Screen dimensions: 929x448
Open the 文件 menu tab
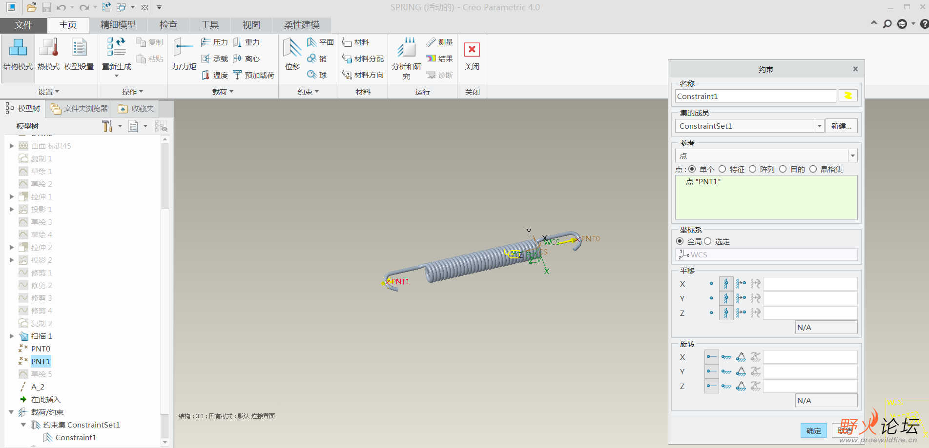tap(23, 25)
